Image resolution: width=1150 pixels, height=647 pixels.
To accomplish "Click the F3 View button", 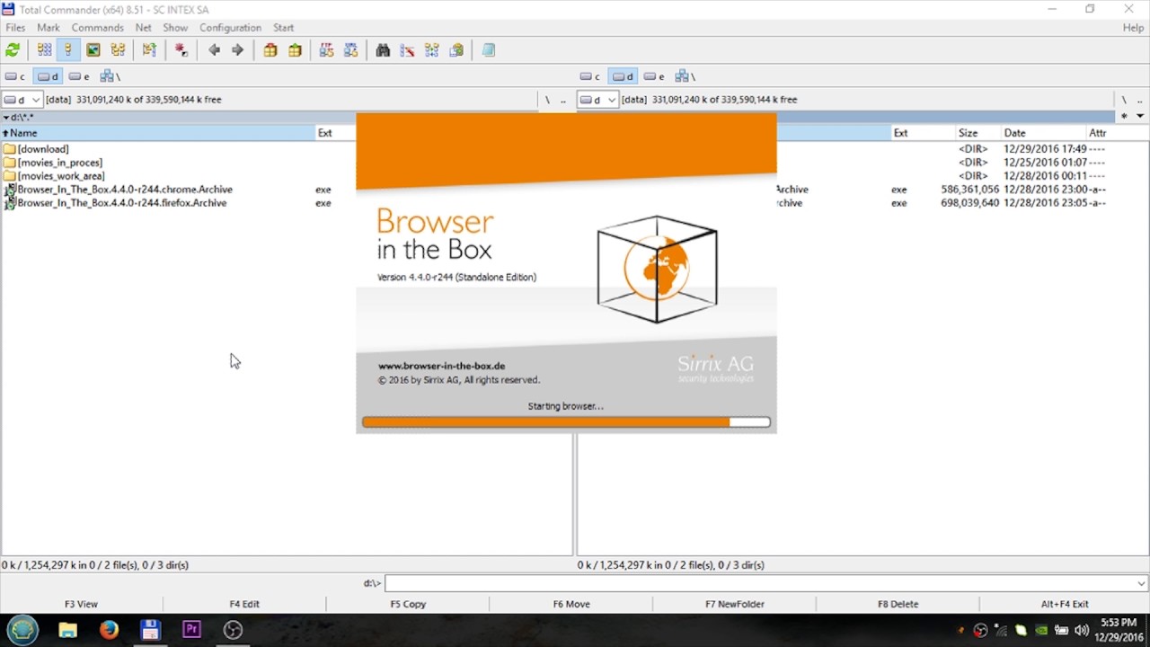I will tap(81, 604).
